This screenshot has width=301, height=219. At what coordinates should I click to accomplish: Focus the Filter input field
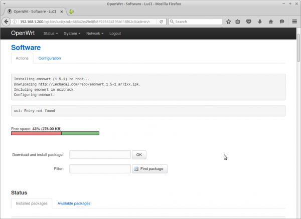[x=100, y=169]
